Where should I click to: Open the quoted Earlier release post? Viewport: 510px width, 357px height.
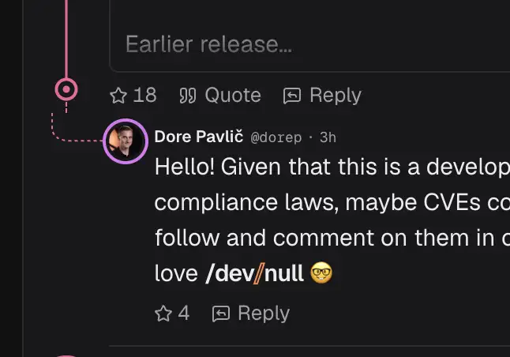click(309, 36)
